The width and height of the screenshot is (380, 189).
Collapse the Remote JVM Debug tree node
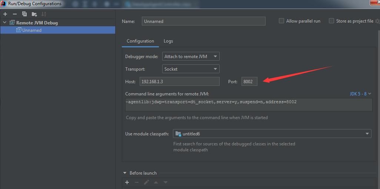[x=4, y=23]
